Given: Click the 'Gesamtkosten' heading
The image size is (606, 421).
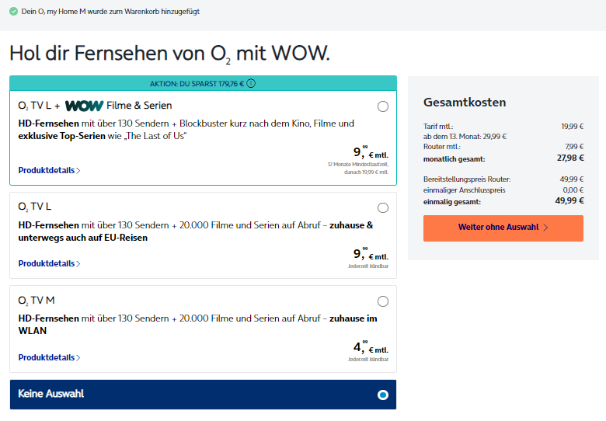Looking at the screenshot, I should click(x=465, y=103).
